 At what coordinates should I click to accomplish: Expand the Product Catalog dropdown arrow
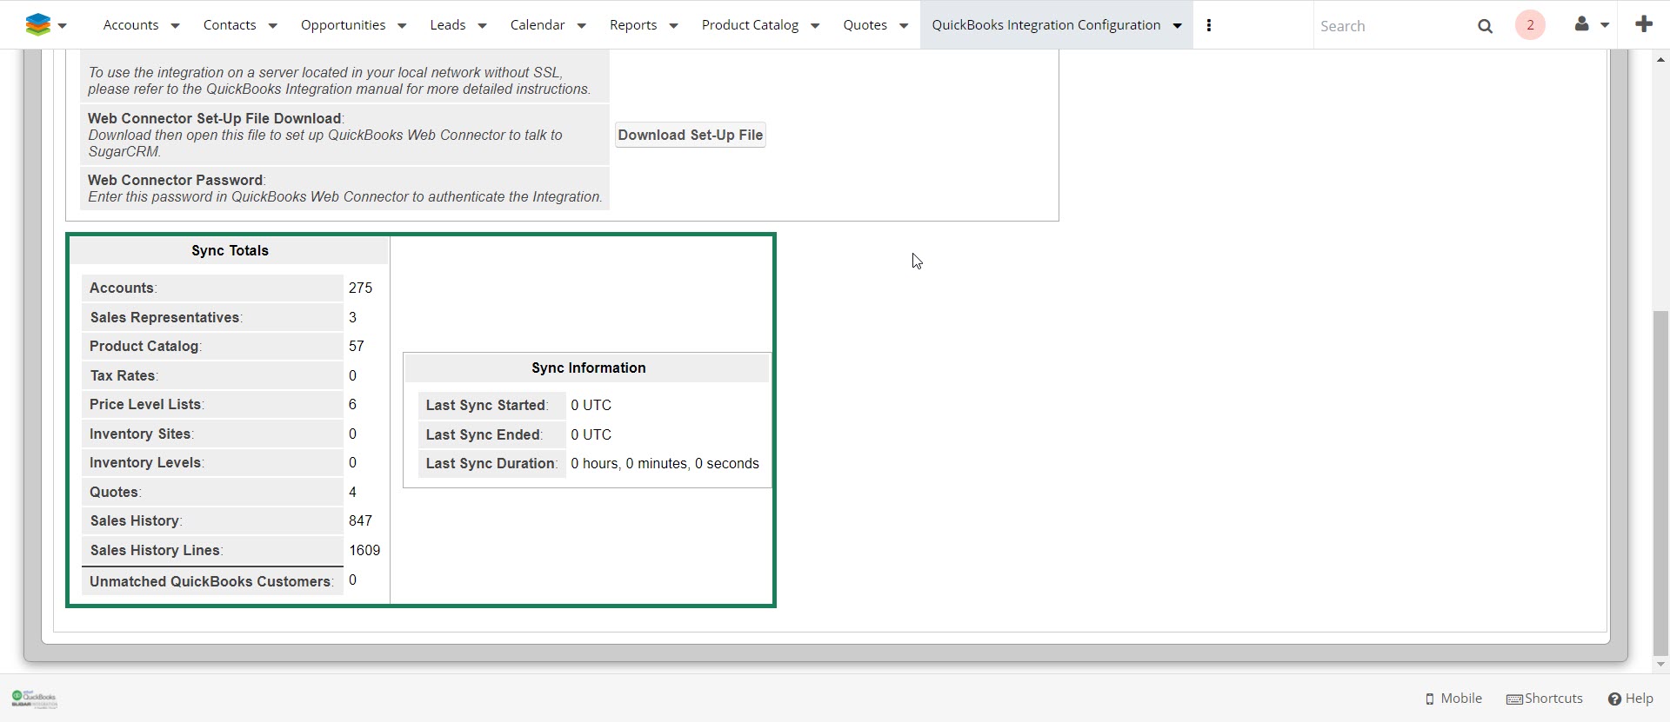tap(815, 26)
